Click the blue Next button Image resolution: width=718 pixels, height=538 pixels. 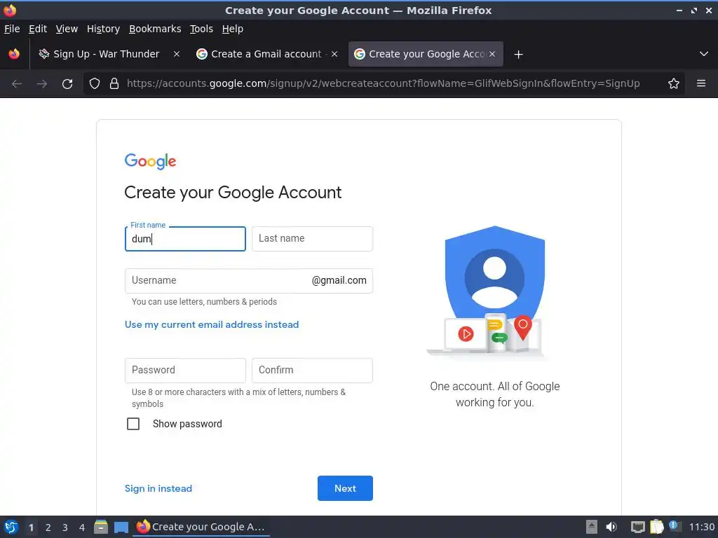click(x=345, y=488)
